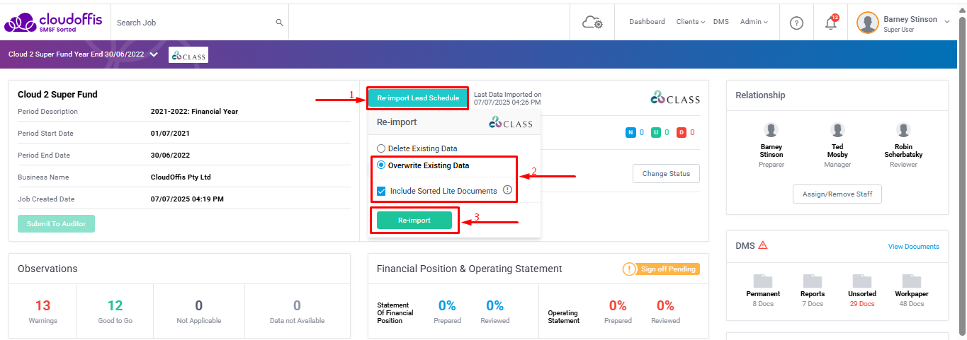
Task: Click the green Re-import button
Action: click(414, 220)
